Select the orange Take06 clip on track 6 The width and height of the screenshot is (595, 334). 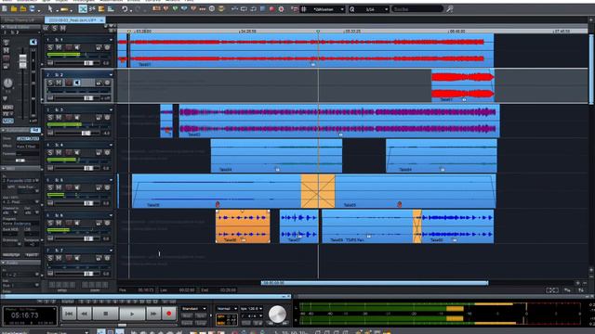tap(243, 226)
